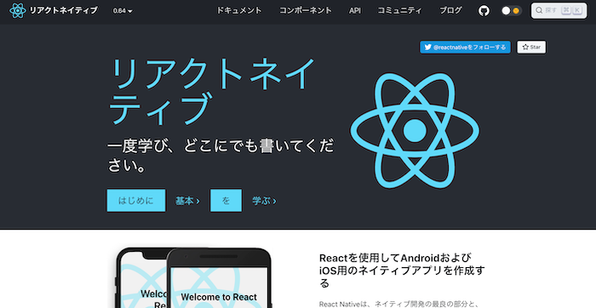
Task: Click the GitHub Star button
Action: click(531, 47)
